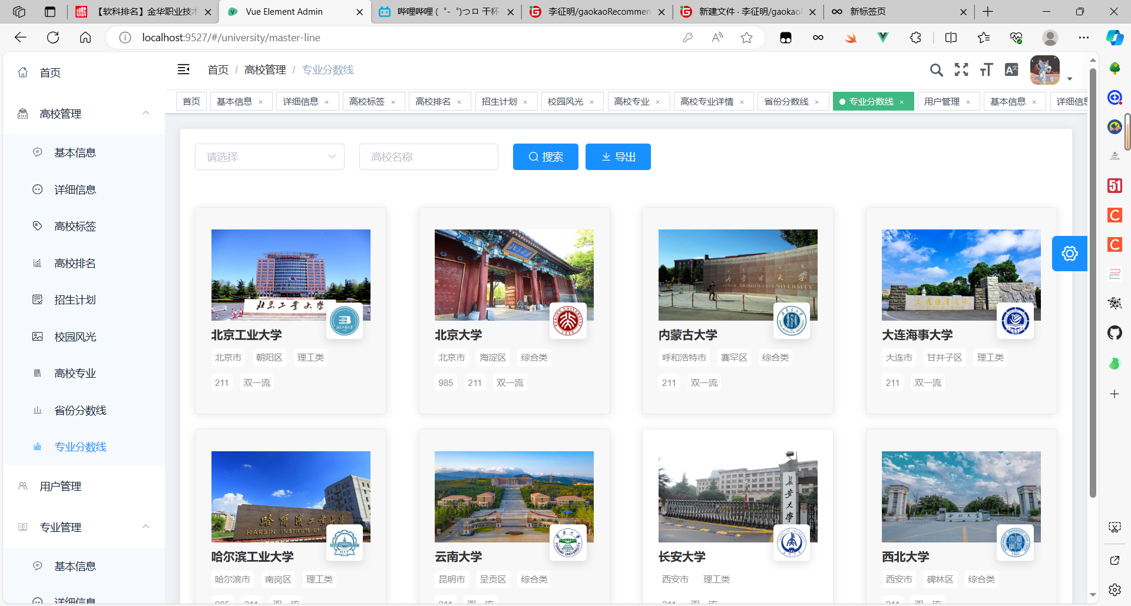This screenshot has width=1131, height=606.
Task: Click the 搜索 button
Action: point(545,157)
